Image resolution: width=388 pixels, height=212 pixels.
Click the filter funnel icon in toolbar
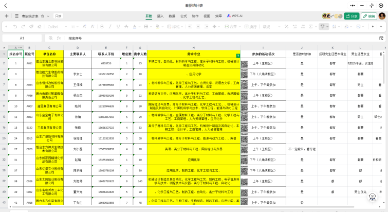click(322, 26)
